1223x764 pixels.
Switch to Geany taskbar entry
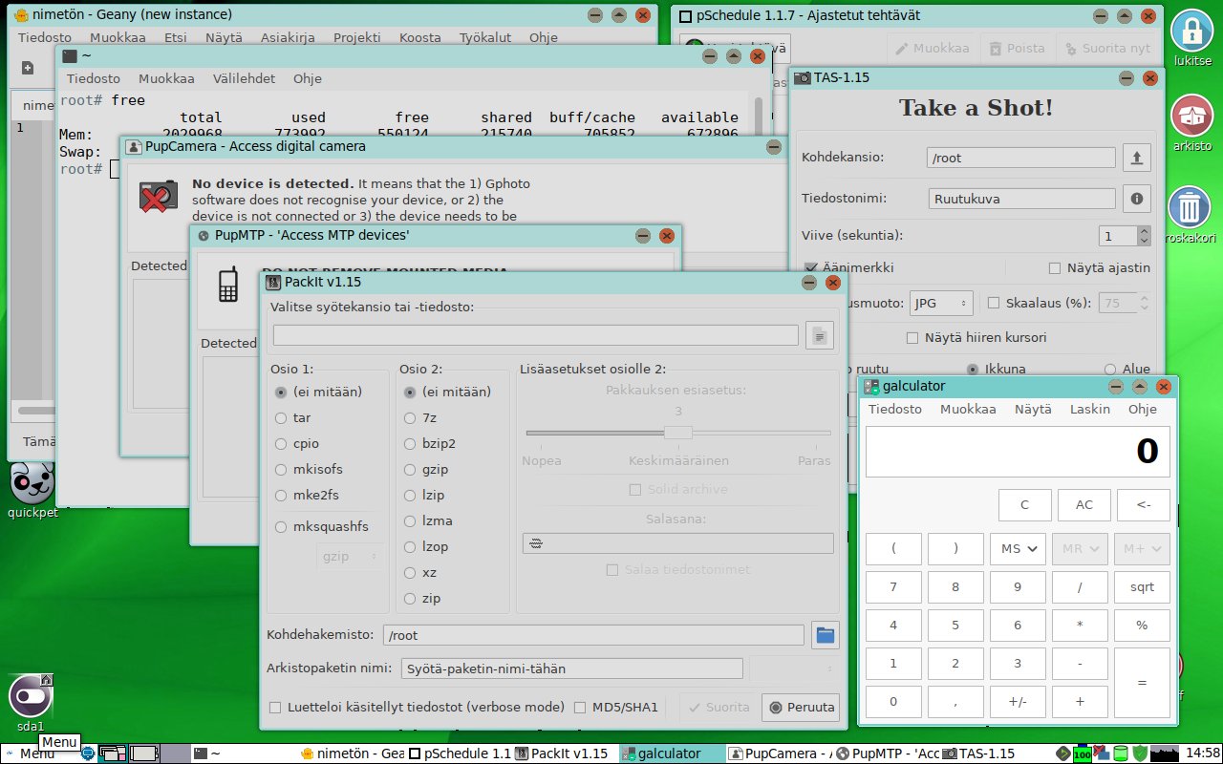[351, 753]
